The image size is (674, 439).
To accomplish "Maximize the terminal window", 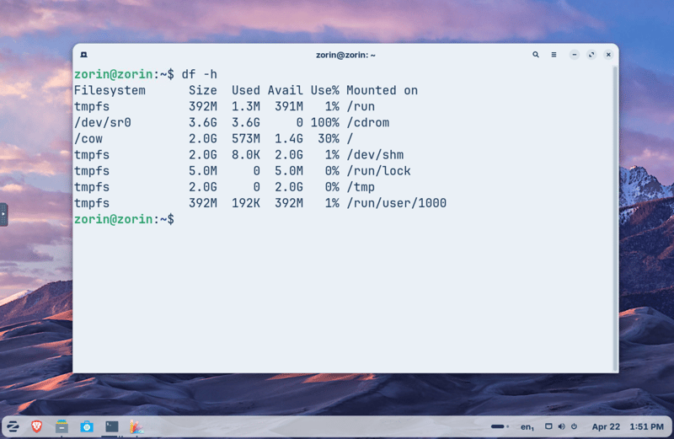I will point(591,55).
